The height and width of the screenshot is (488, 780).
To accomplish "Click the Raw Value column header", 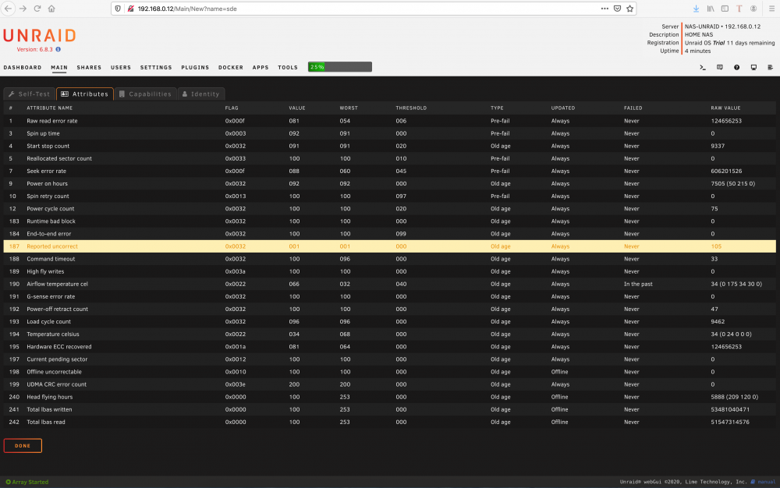I will (725, 108).
